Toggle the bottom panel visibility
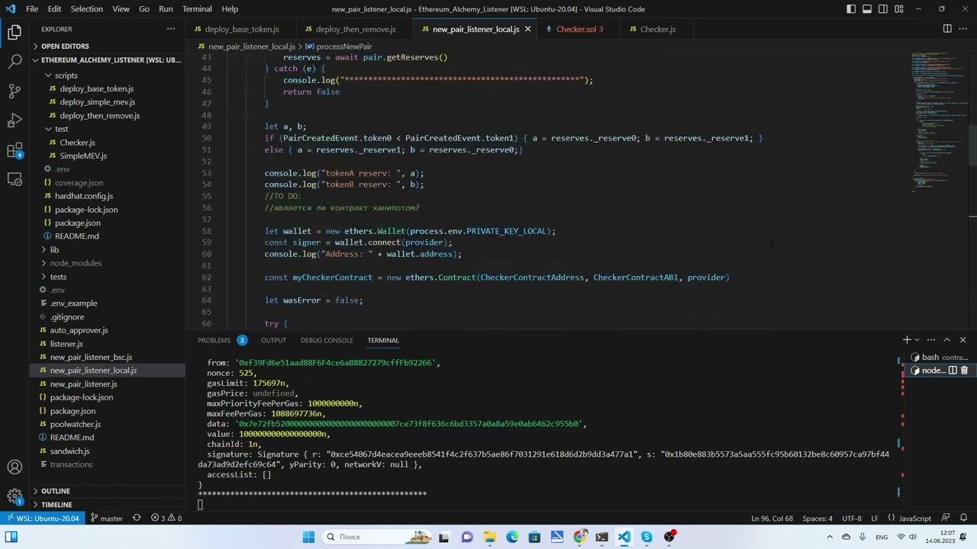Viewport: 977px width, 549px height. (867, 9)
